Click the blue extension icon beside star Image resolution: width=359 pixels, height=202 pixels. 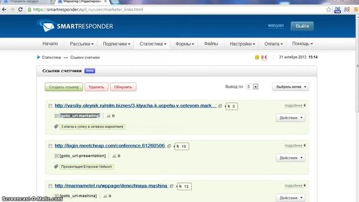(x=338, y=10)
